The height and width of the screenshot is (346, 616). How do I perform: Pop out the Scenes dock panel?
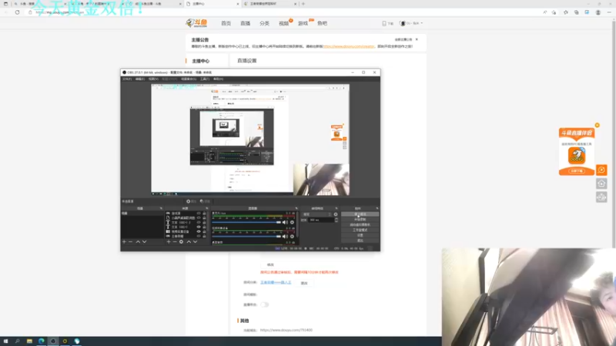click(x=161, y=208)
